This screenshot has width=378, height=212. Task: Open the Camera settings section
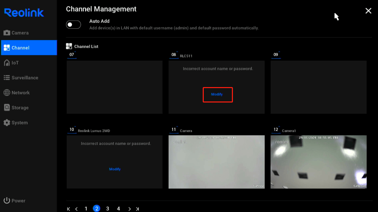(x=16, y=33)
